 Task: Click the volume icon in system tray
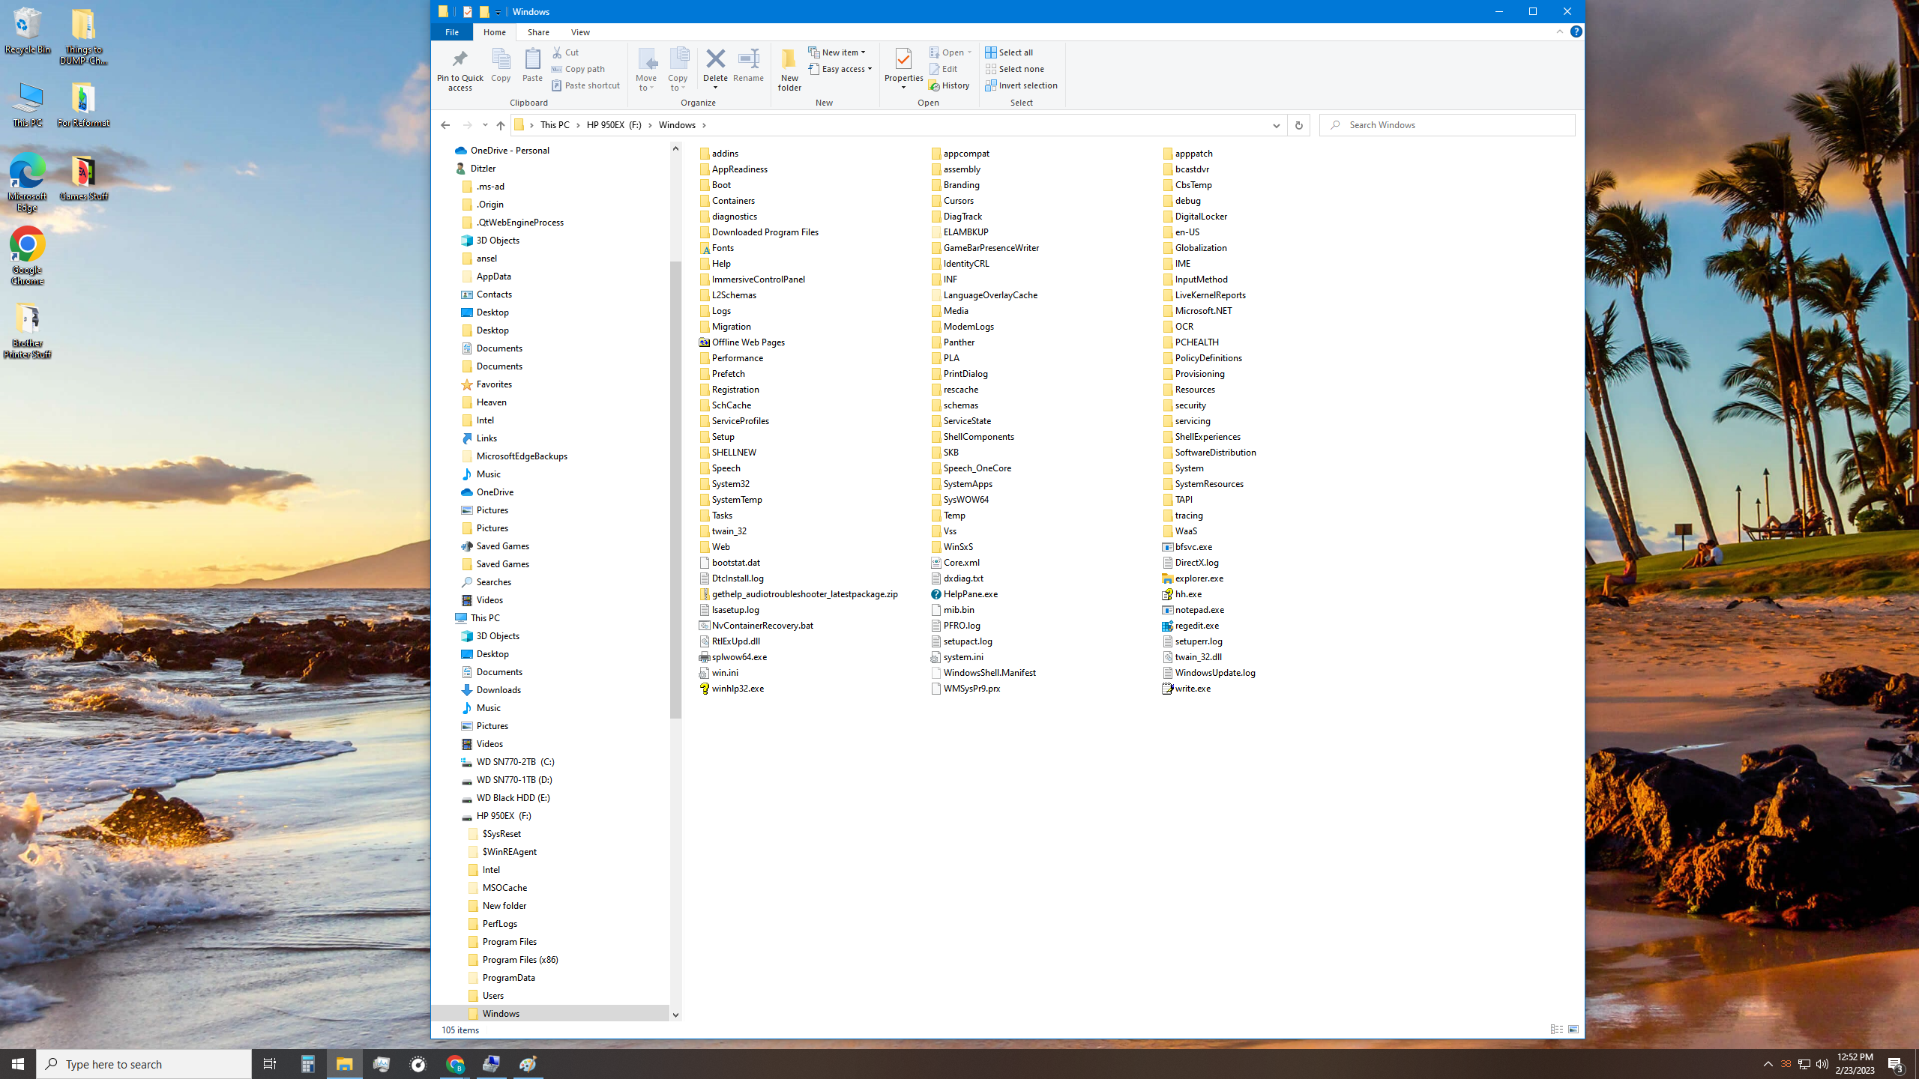[x=1822, y=1064]
